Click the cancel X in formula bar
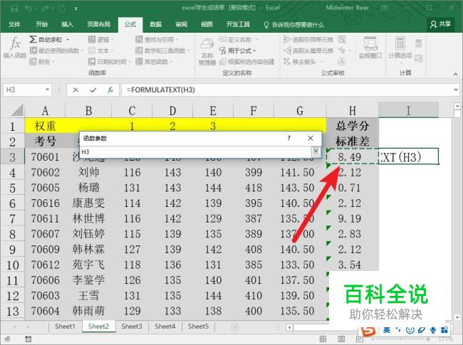Image resolution: width=463 pixels, height=345 pixels. pyautogui.click(x=76, y=90)
